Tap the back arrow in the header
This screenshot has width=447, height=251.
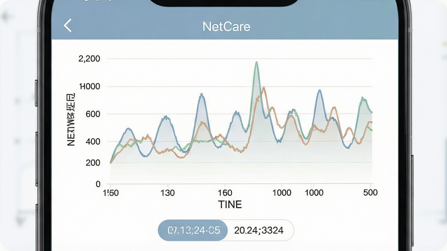[68, 26]
